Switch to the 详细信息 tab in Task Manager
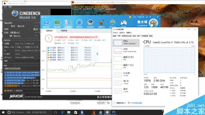205x115 pixels. tap(145, 36)
